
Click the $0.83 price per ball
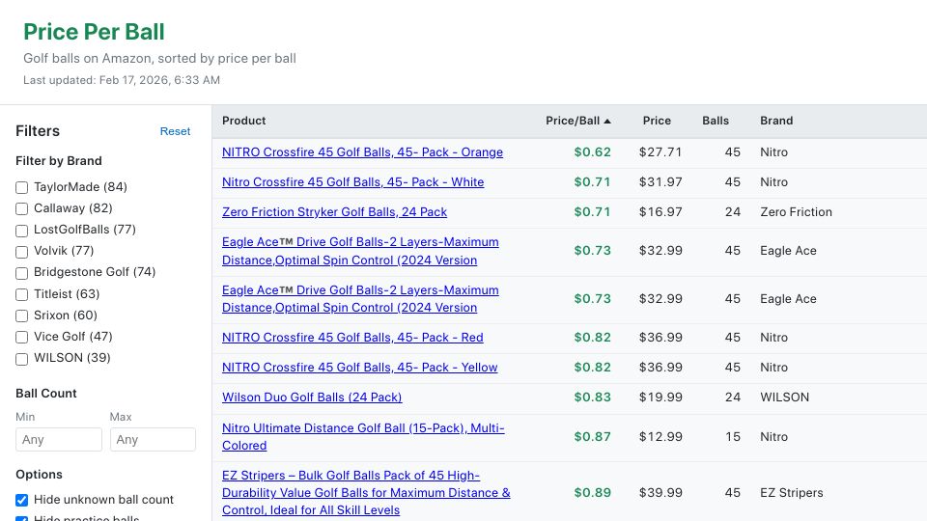592,397
